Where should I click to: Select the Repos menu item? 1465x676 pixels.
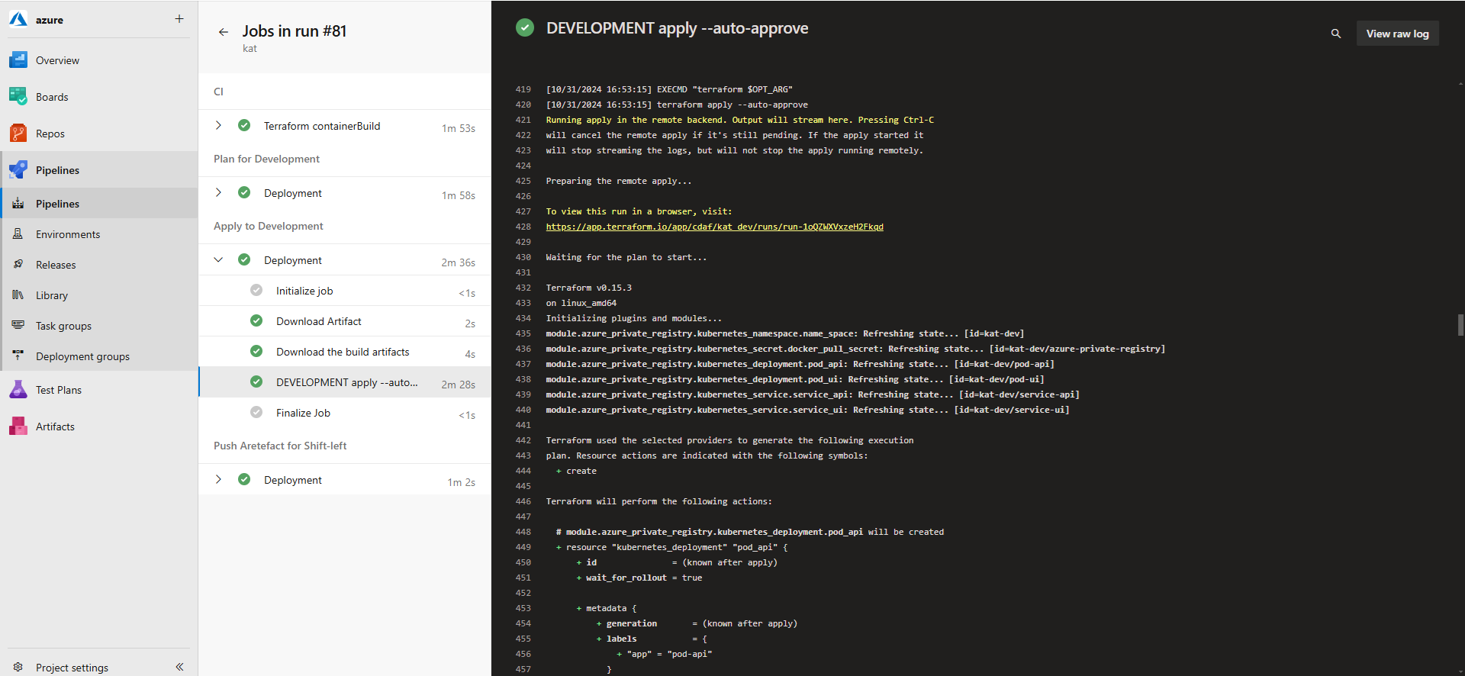coord(99,134)
